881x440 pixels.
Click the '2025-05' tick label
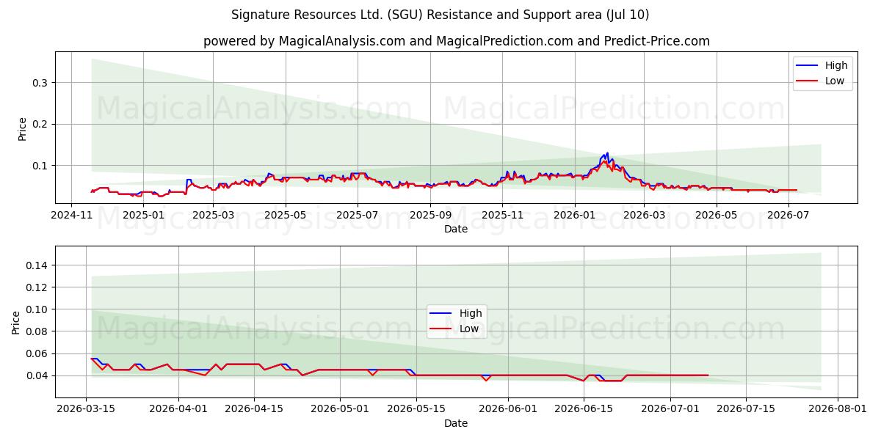coord(286,215)
